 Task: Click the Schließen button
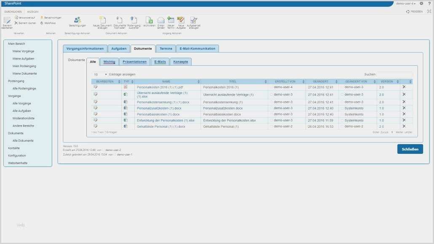pyautogui.click(x=410, y=149)
